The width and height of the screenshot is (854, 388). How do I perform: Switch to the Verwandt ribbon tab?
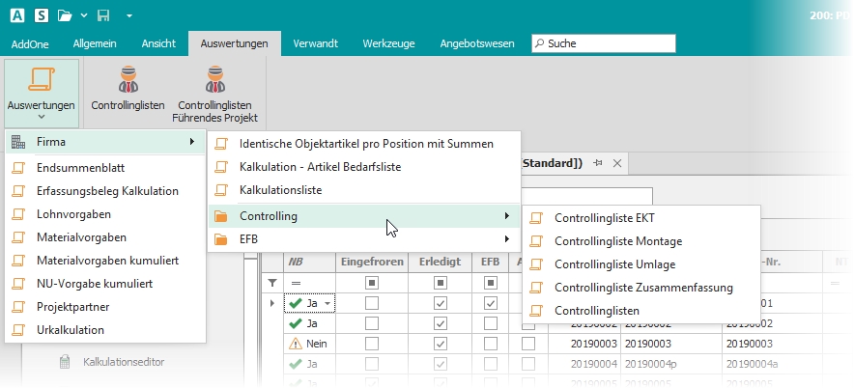pos(315,43)
